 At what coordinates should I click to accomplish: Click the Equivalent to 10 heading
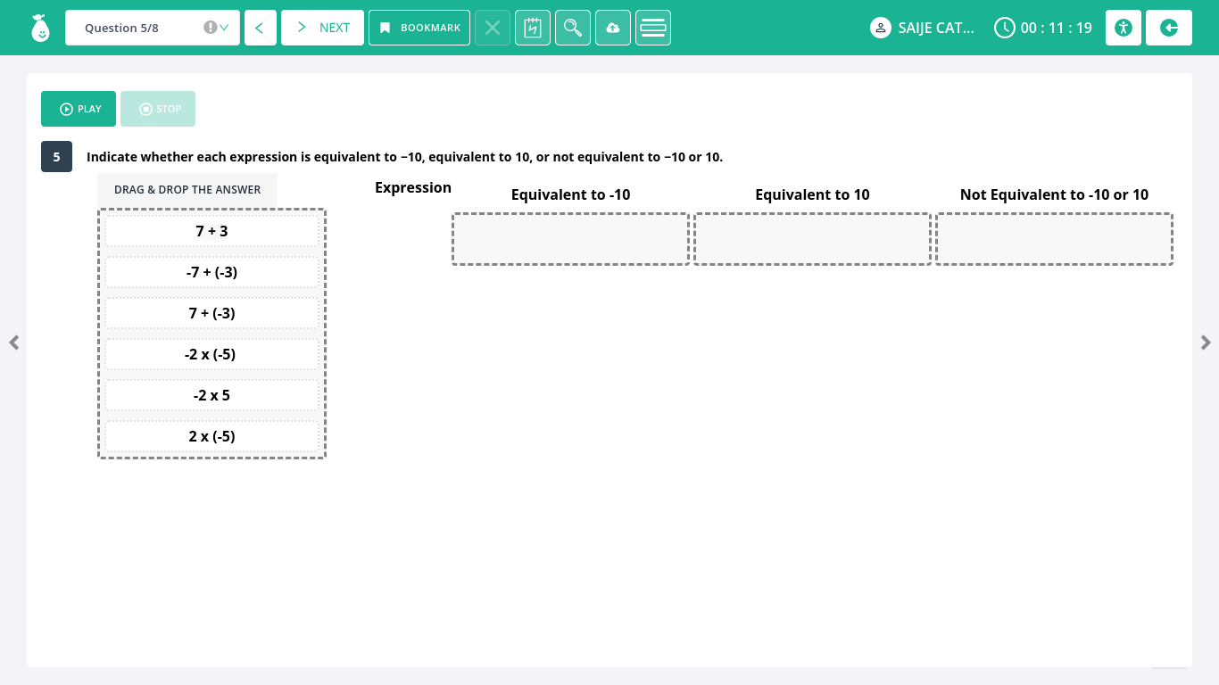(812, 194)
